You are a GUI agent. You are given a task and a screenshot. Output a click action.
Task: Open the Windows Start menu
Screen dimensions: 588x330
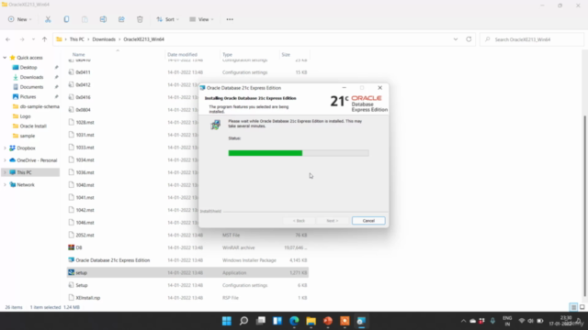pyautogui.click(x=227, y=321)
